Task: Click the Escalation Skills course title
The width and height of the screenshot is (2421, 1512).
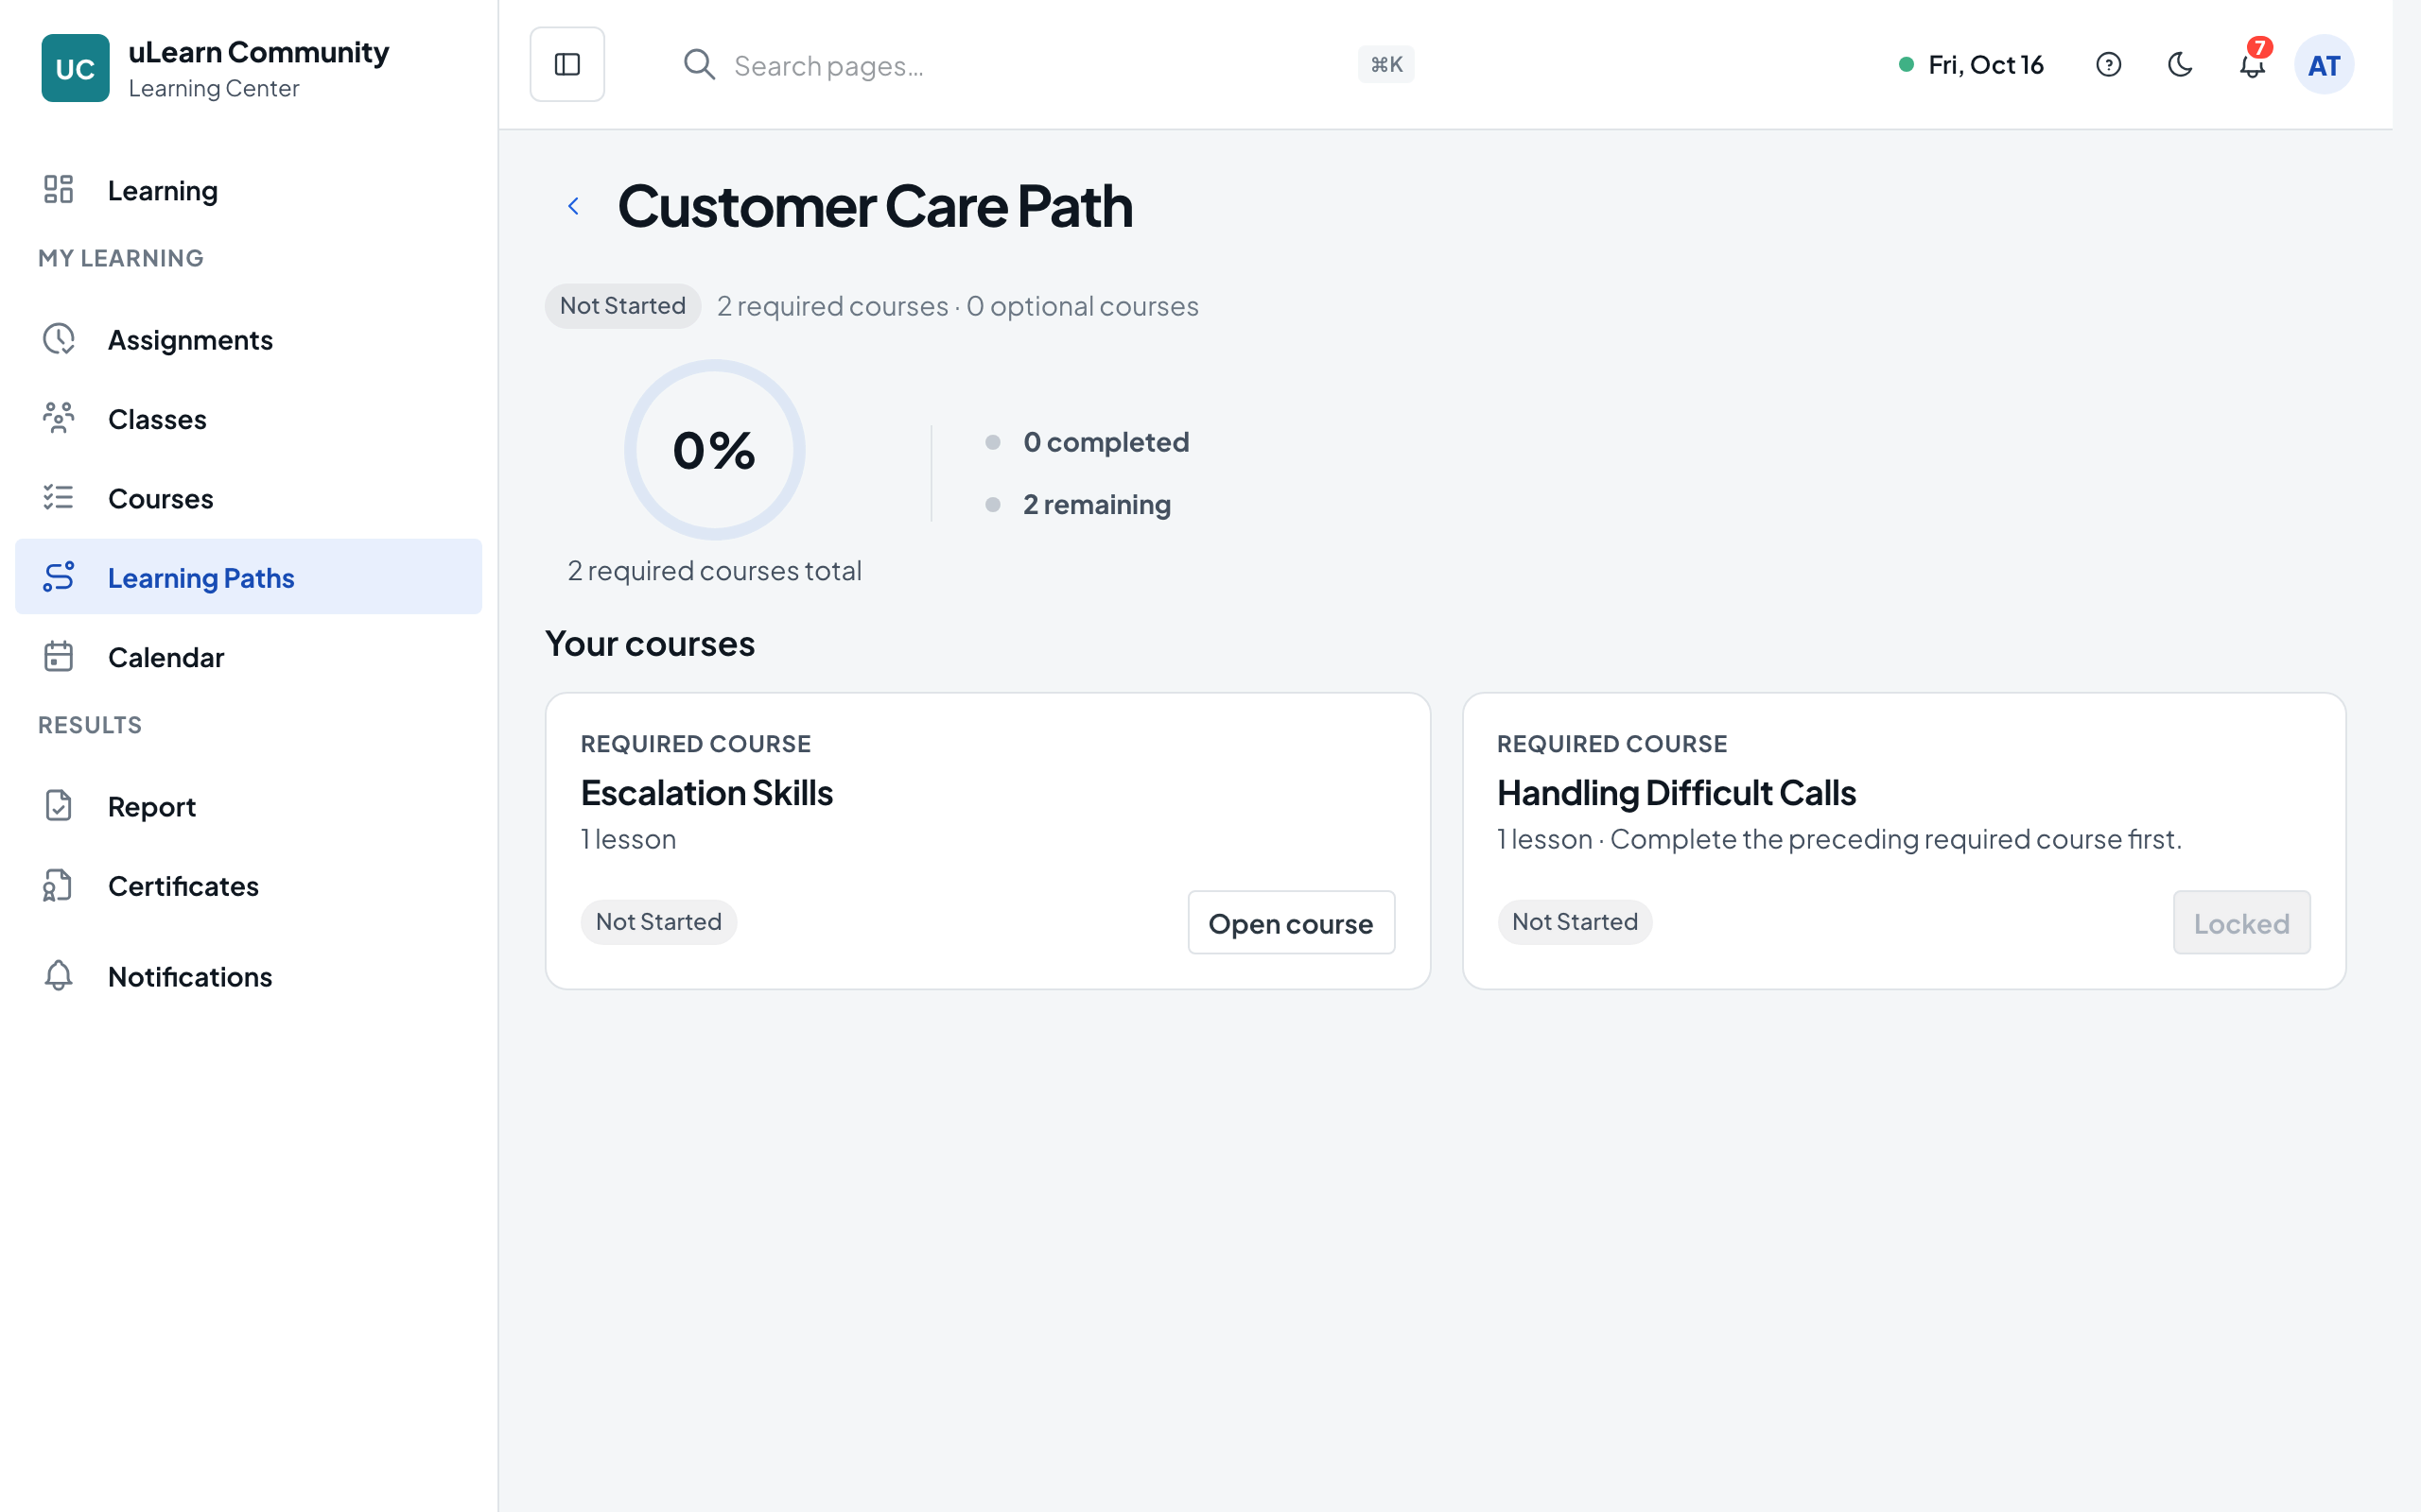Action: click(706, 793)
